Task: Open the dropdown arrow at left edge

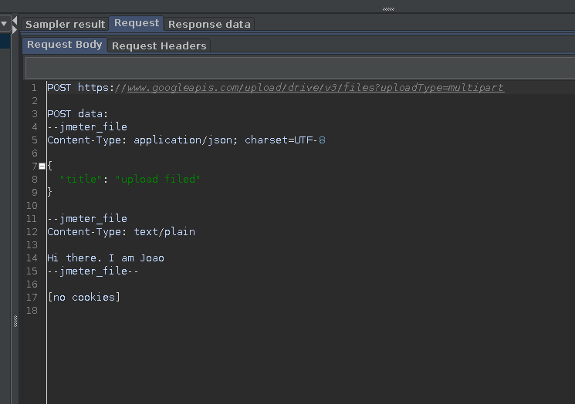Action: click(x=4, y=24)
